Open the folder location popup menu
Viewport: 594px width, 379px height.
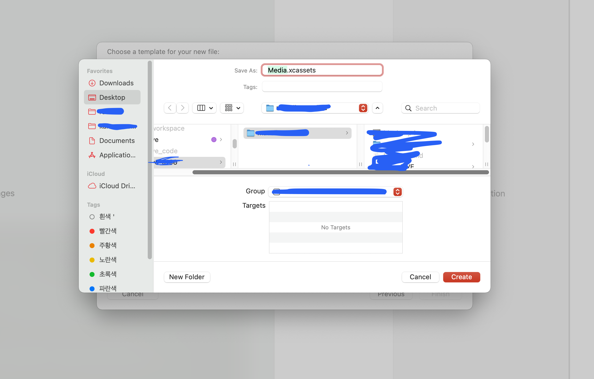pyautogui.click(x=363, y=108)
